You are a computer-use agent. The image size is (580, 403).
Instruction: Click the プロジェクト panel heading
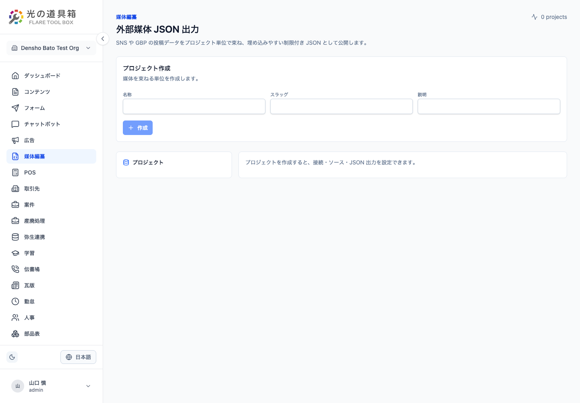[x=148, y=162]
